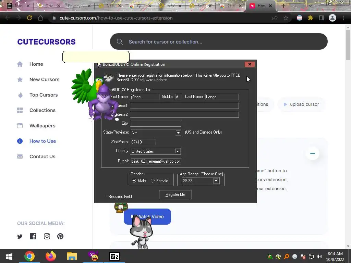Image resolution: width=351 pixels, height=263 pixels.
Task: Launch Firefox from the taskbar
Action: click(x=51, y=256)
